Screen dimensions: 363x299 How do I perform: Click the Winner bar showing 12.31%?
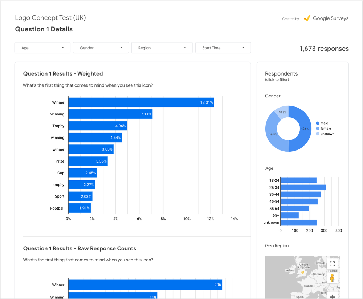pyautogui.click(x=141, y=102)
